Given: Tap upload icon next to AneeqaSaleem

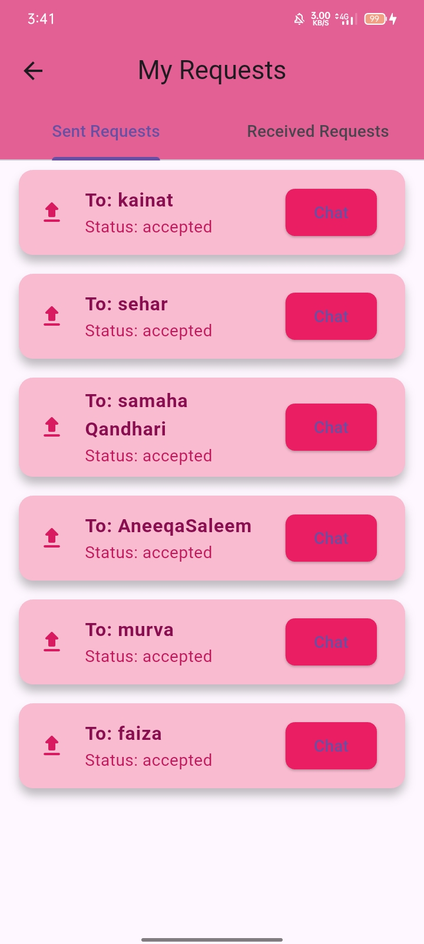Looking at the screenshot, I should tap(52, 537).
